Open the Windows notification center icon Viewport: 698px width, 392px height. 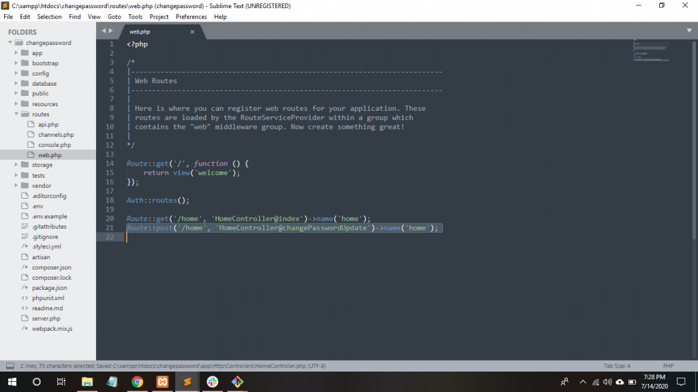[x=680, y=382]
